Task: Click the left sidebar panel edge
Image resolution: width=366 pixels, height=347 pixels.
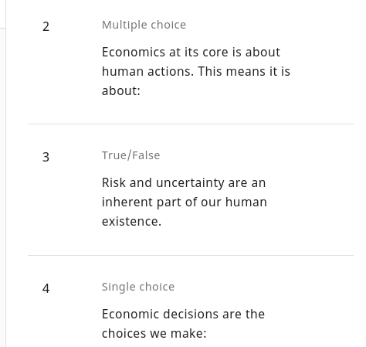Action: pyautogui.click(x=5, y=173)
